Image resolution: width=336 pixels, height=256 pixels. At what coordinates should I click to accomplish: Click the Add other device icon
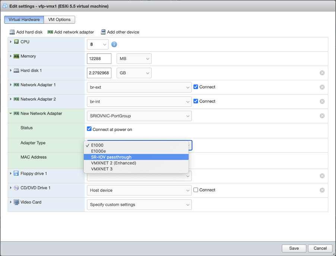(x=103, y=32)
